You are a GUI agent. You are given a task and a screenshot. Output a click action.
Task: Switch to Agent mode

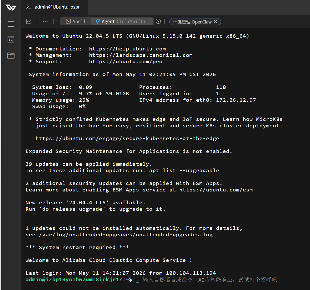pyautogui.click(x=122, y=21)
